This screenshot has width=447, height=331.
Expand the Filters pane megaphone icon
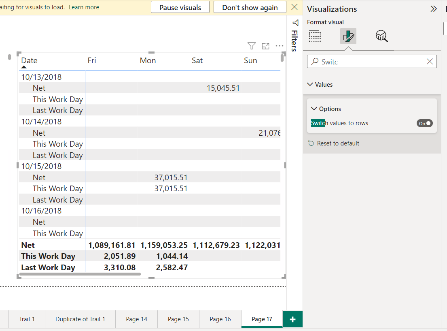295,23
